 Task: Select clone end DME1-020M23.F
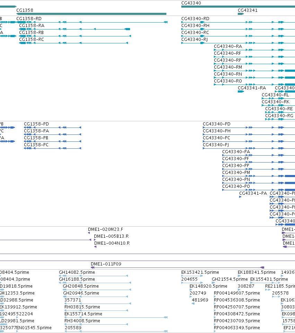pyautogui.click(x=105, y=229)
